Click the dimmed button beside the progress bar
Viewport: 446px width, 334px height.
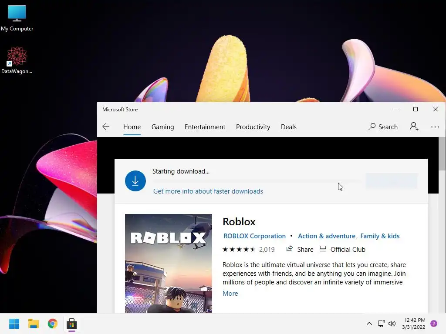(392, 181)
